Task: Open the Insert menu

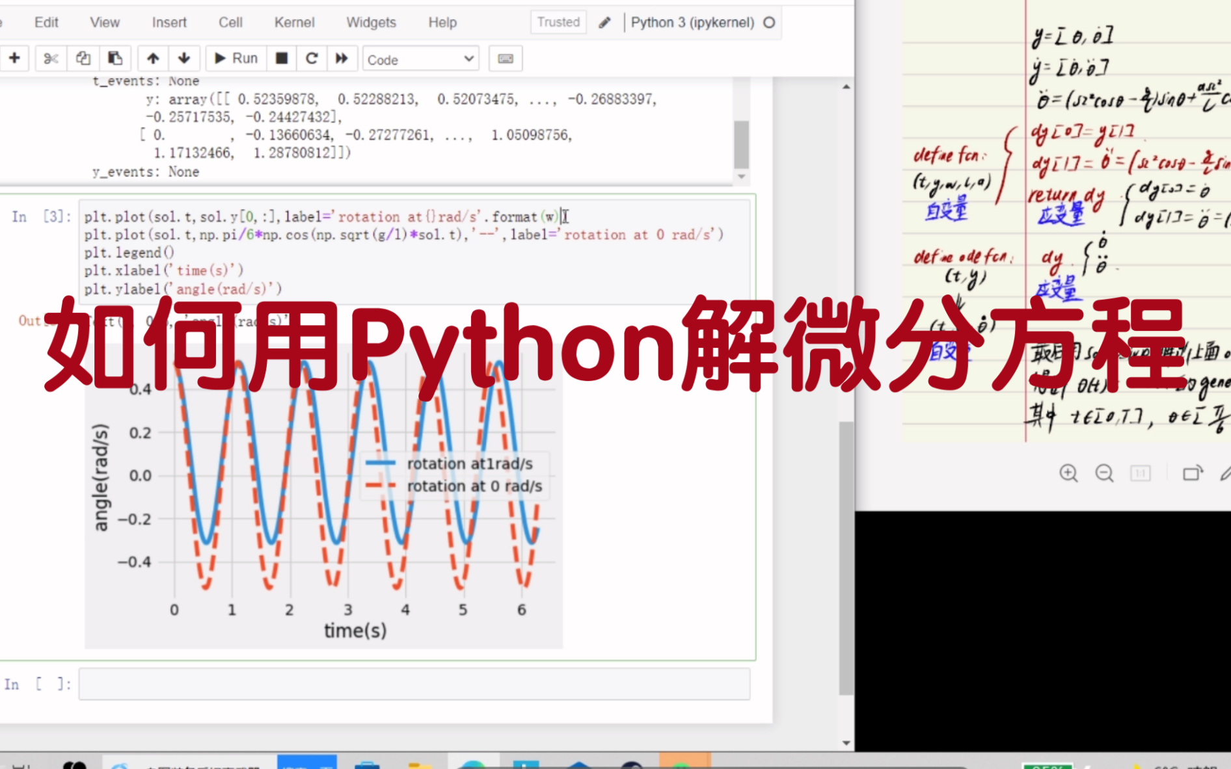Action: click(169, 22)
